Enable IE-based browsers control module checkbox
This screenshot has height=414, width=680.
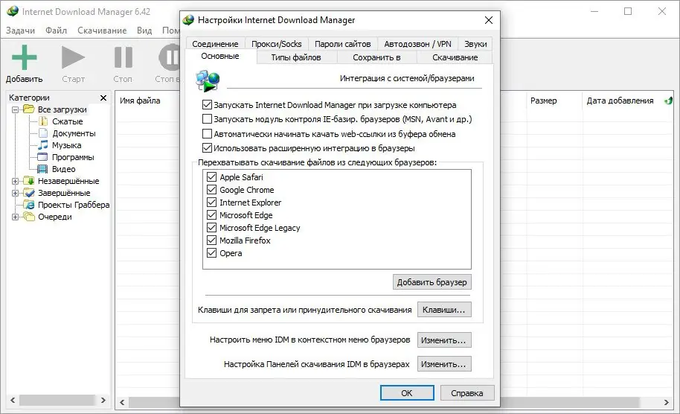tap(207, 119)
